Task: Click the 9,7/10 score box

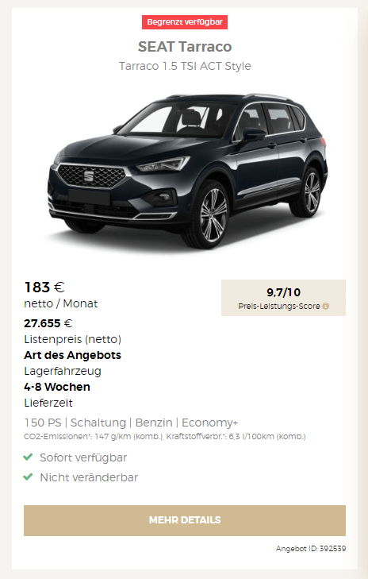Action: coord(284,298)
